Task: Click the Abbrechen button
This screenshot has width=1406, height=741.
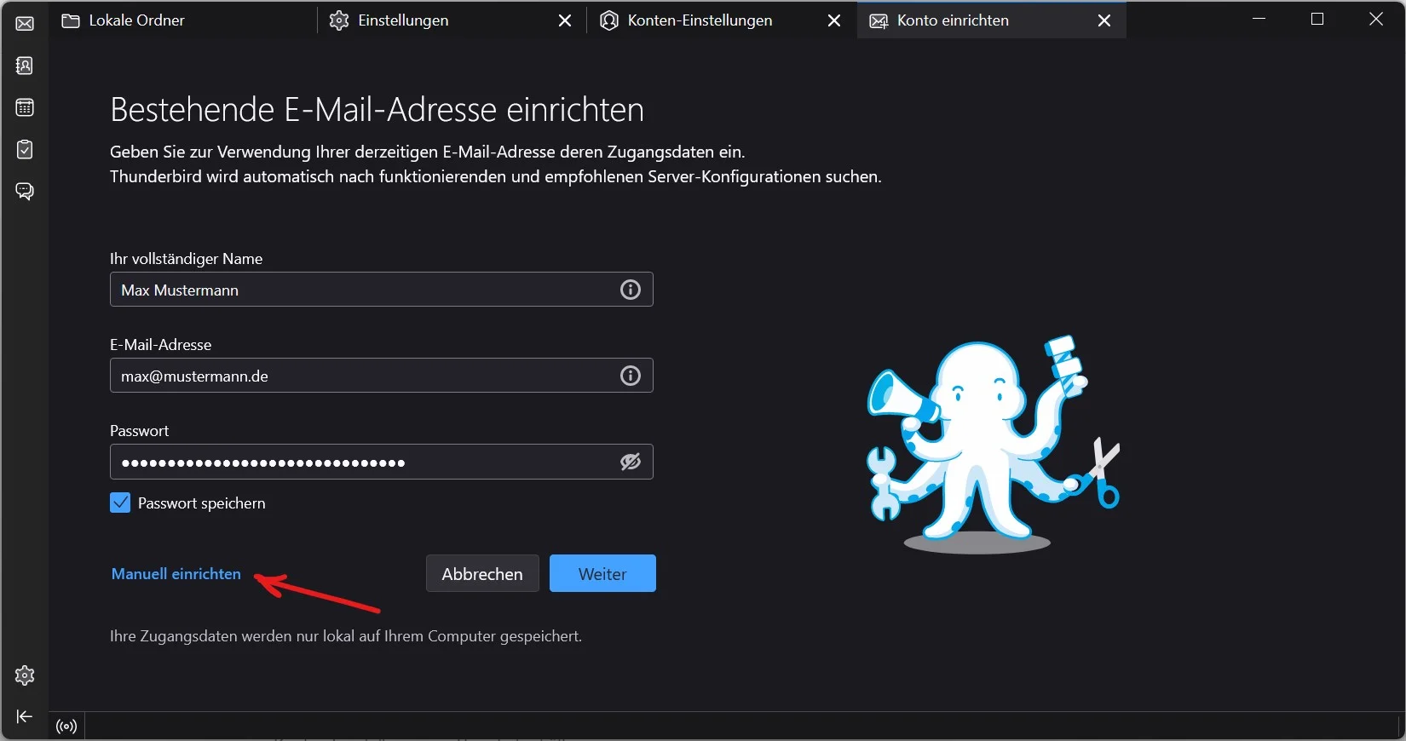Action: click(482, 573)
